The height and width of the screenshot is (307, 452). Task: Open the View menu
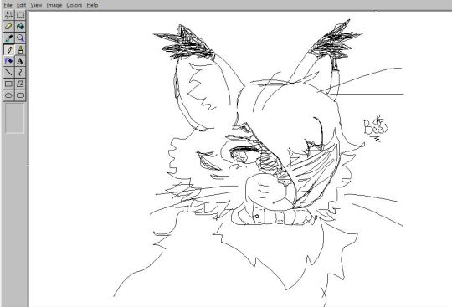pyautogui.click(x=36, y=5)
